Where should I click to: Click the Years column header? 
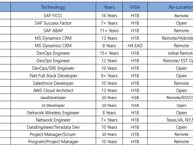point(109,7)
